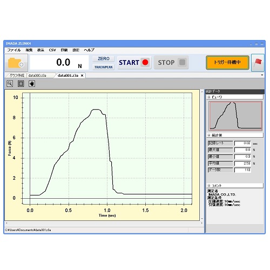
Task: Click the waveform preview thumbnail
Action: tap(235, 116)
